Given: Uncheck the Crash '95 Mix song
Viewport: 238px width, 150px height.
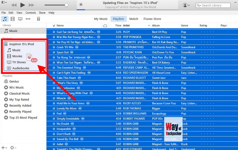Looking at the screenshot, I should tap(54, 47).
